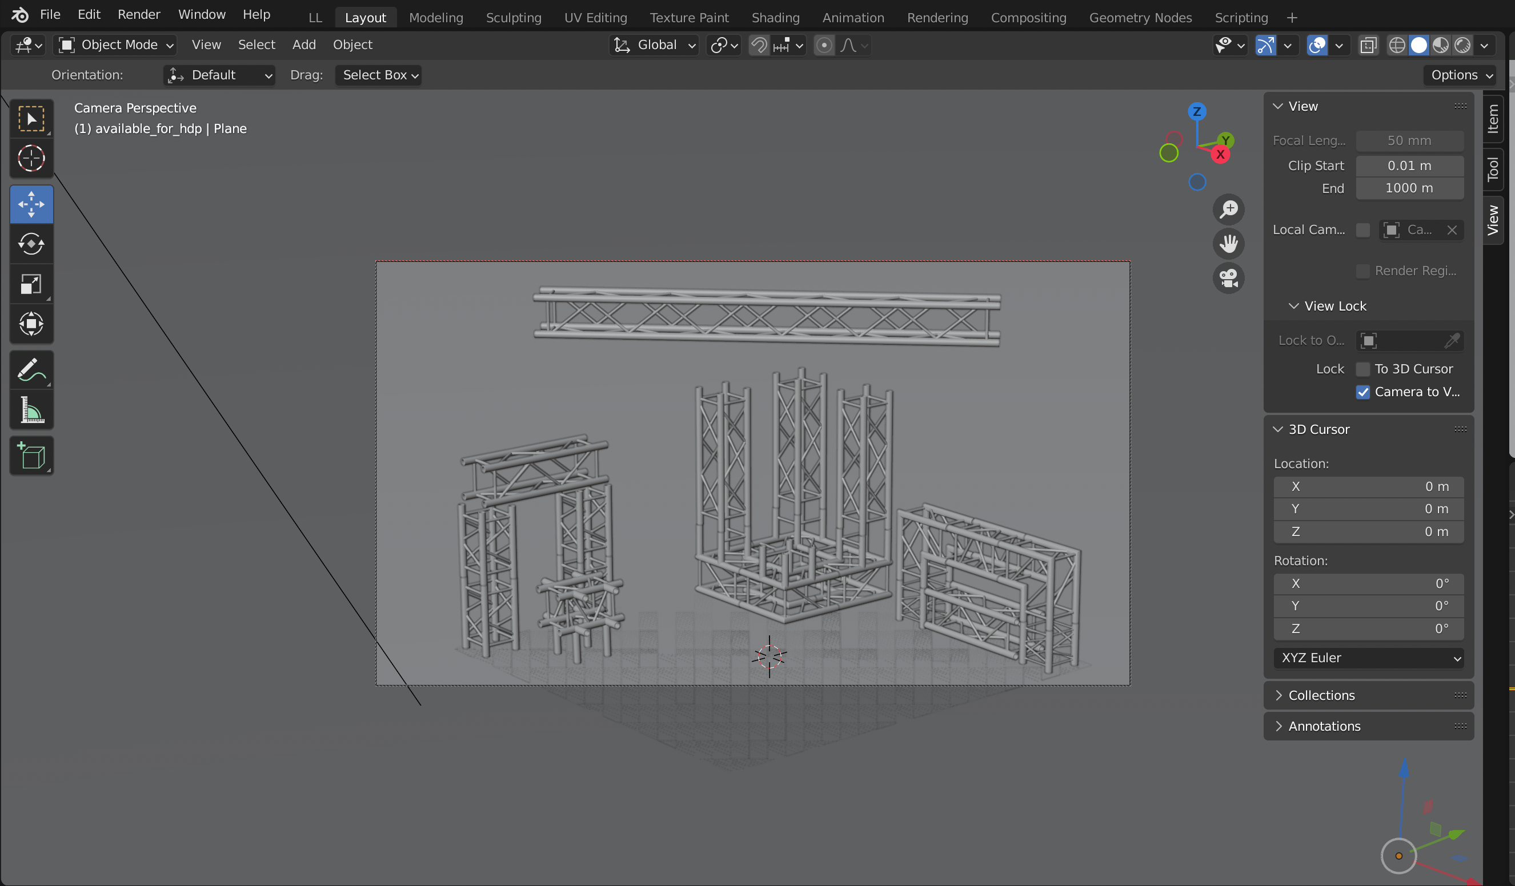This screenshot has width=1515, height=886.
Task: Select the Scale tool
Action: click(x=31, y=284)
